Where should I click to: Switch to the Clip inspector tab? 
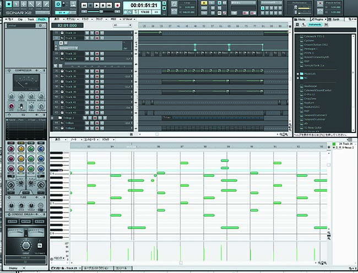click(x=20, y=20)
